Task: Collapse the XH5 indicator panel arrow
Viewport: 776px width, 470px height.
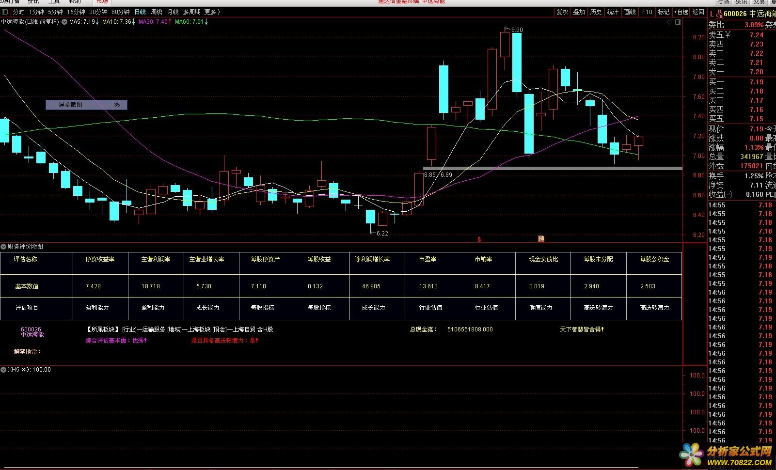Action: (x=3, y=370)
